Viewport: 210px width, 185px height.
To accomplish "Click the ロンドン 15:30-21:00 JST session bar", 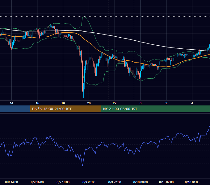I will coord(65,109).
